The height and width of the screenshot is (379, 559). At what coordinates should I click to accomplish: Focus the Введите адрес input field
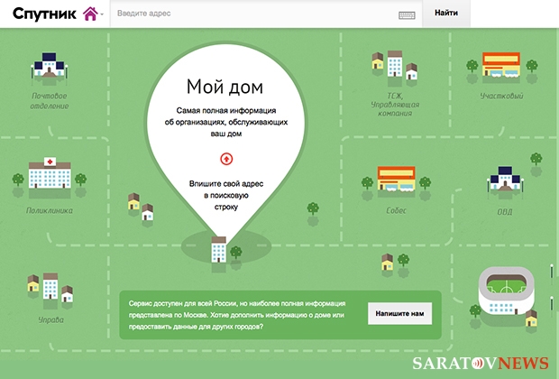pyautogui.click(x=252, y=14)
